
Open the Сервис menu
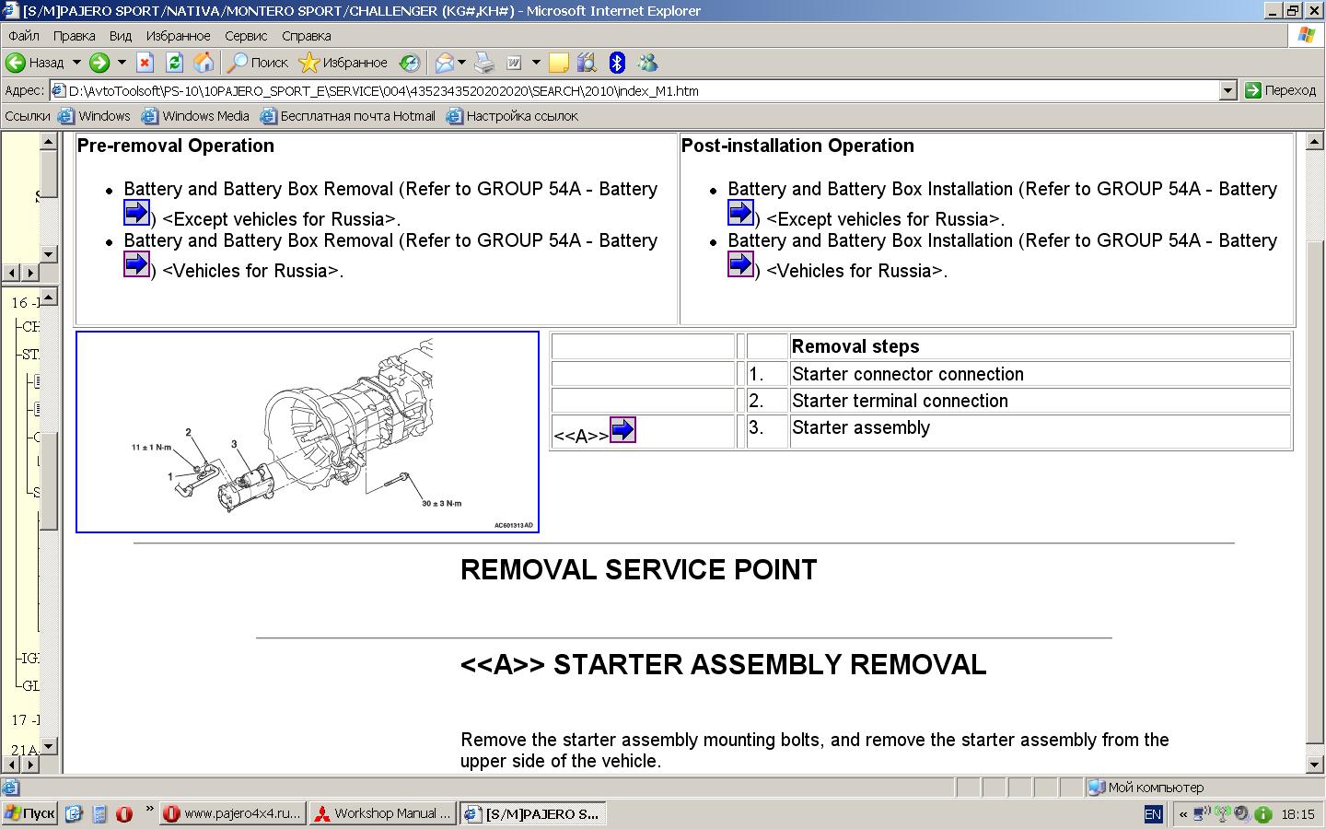[x=246, y=36]
